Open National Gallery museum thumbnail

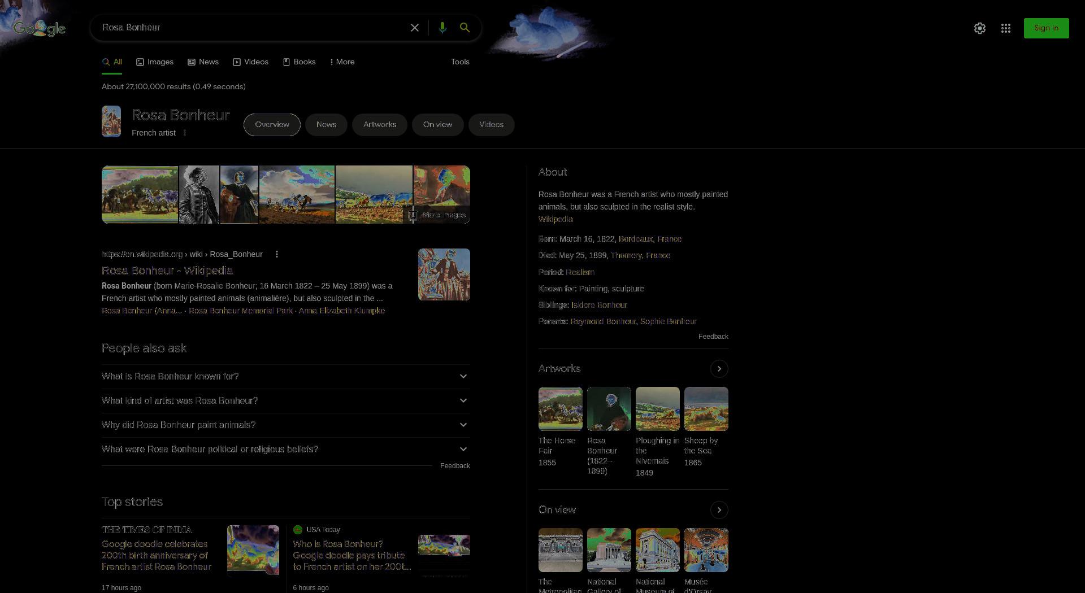[x=609, y=550]
